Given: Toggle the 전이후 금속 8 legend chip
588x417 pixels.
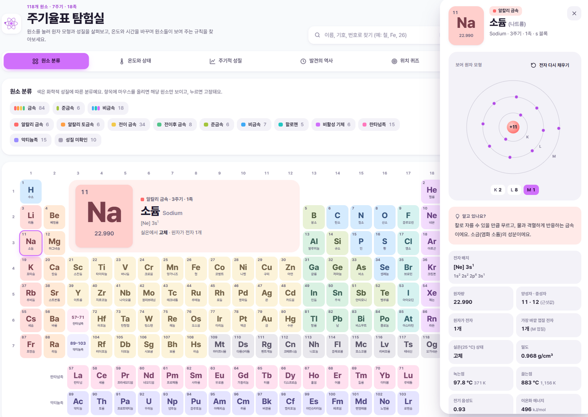Looking at the screenshot, I should click(x=174, y=124).
